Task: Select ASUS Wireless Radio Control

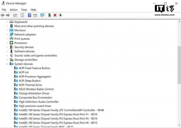Action: [36, 89]
